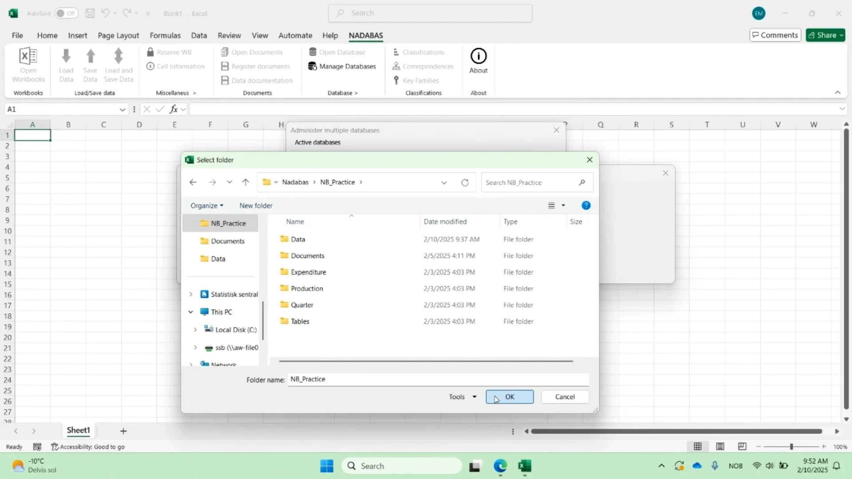
Task: Open the Organize dropdown
Action: point(206,205)
